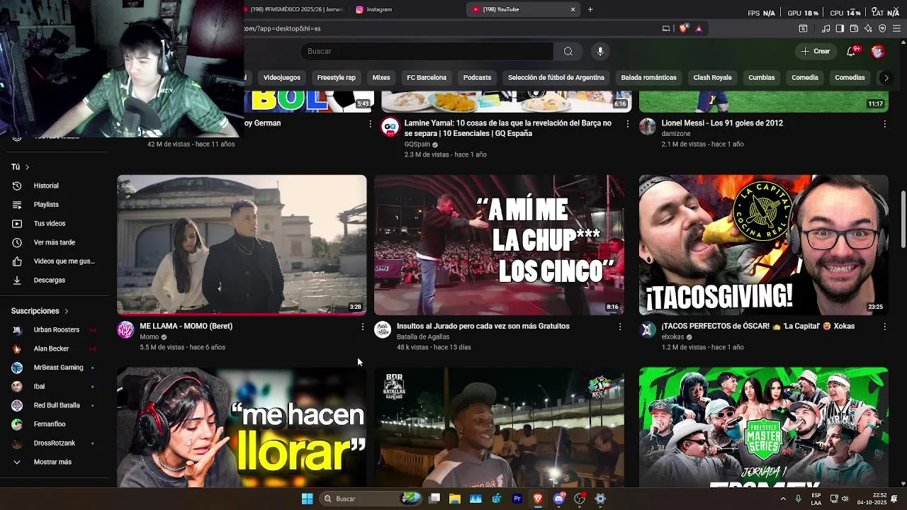Select the Videojuegos filter chip
This screenshot has width=907, height=510.
point(281,77)
